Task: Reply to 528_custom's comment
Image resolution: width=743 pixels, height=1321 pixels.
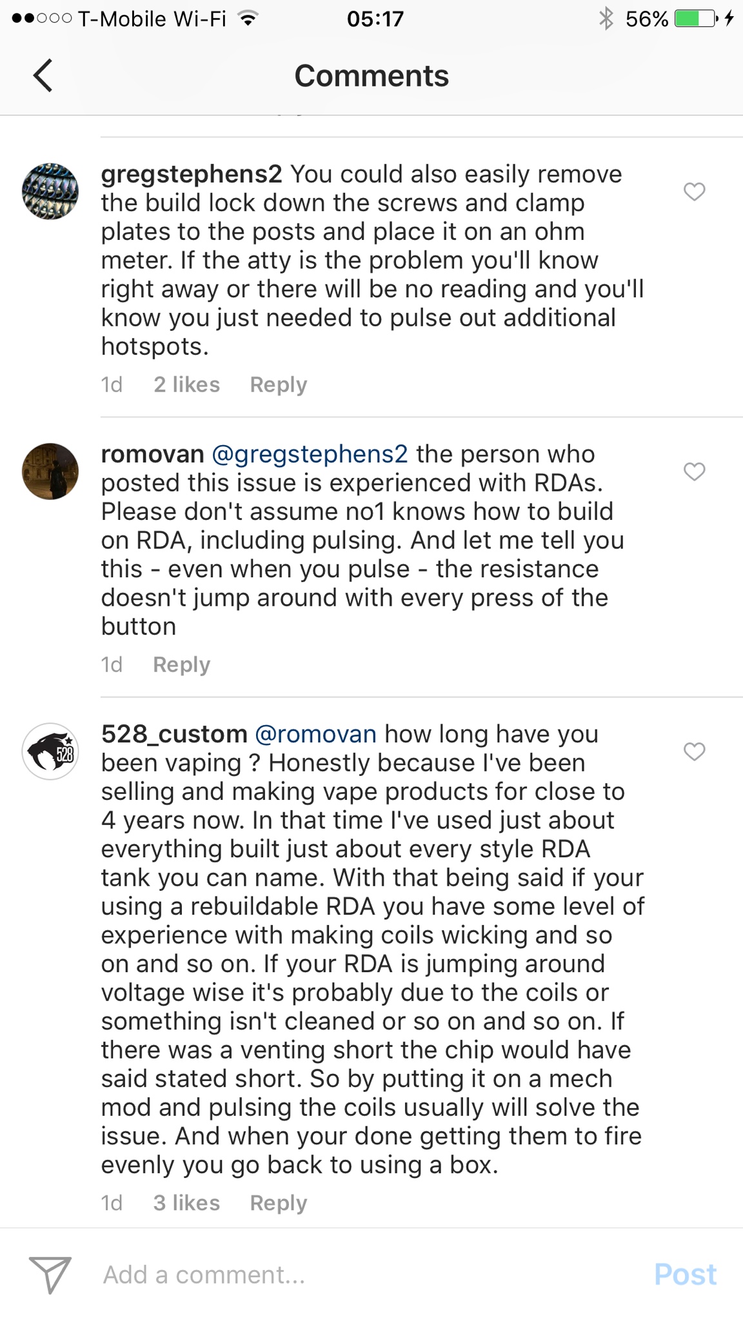Action: [278, 1203]
